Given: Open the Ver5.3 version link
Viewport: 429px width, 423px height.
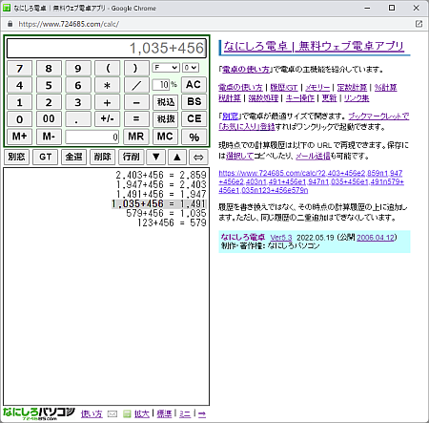Looking at the screenshot, I should (x=281, y=238).
